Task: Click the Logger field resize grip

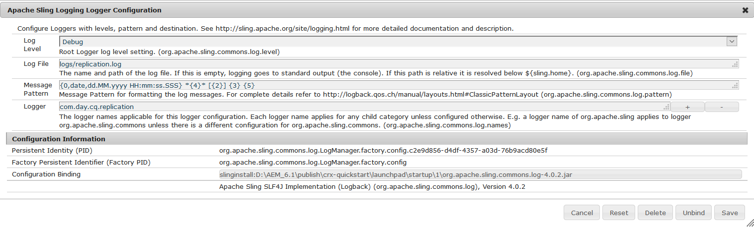Action: [x=667, y=108]
